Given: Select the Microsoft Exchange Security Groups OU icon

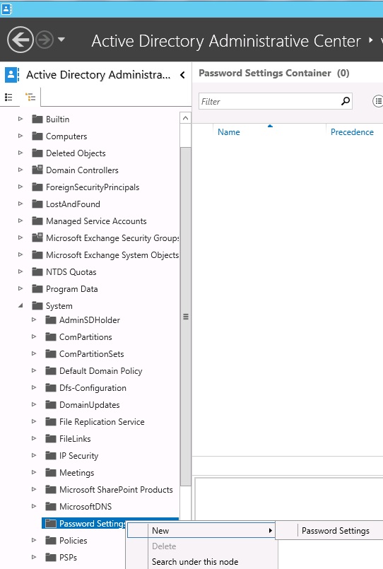Looking at the screenshot, I should pyautogui.click(x=37, y=237).
